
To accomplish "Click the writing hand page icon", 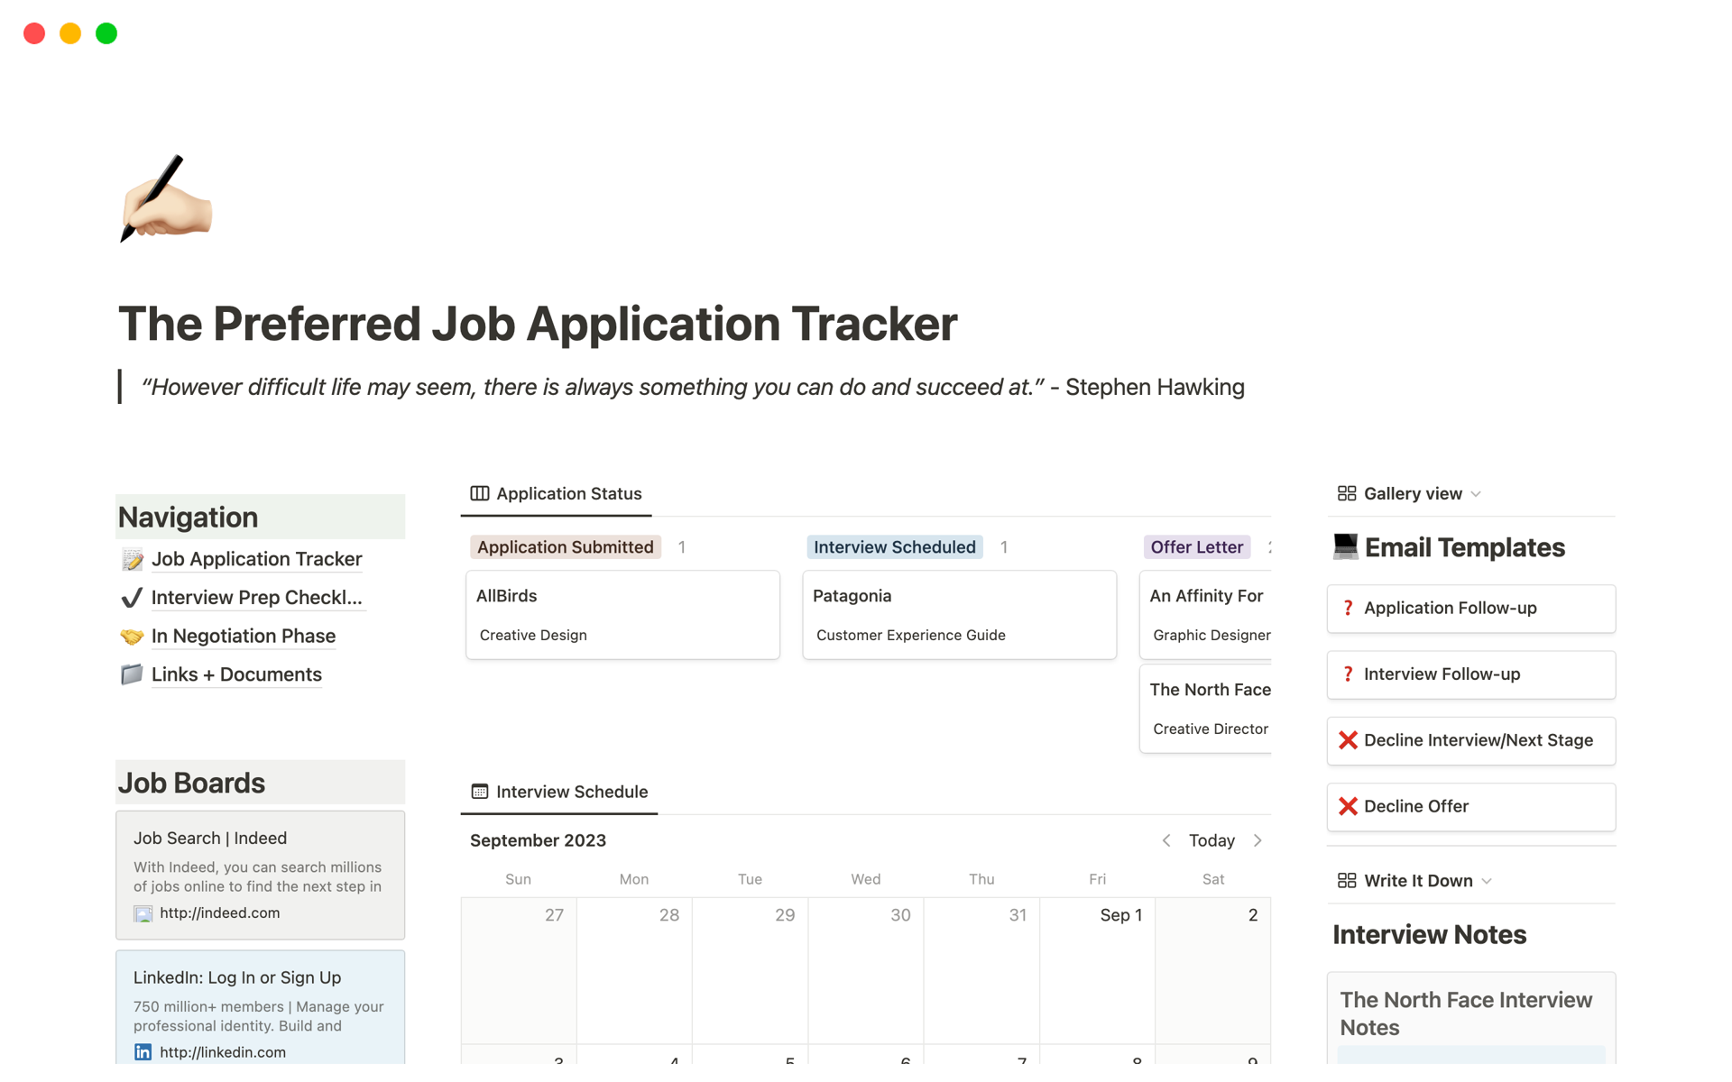I will click(x=166, y=198).
